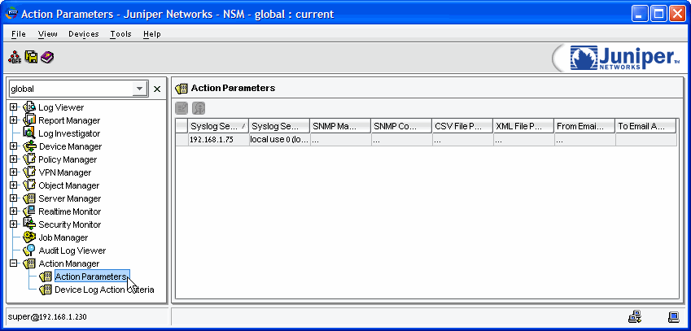Image resolution: width=691 pixels, height=331 pixels.
Task: Expand the Object Manager node
Action: (14, 185)
